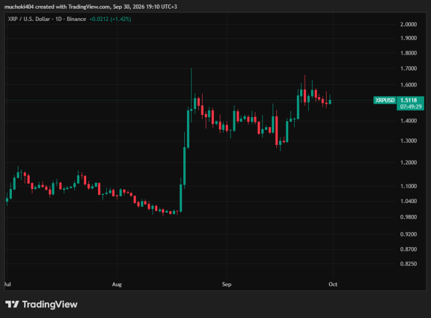
Task: Click the XRPUSD price label tag
Action: coord(385,100)
